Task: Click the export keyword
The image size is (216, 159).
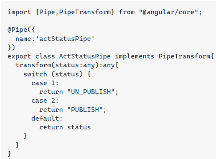Action: pyautogui.click(x=19, y=56)
